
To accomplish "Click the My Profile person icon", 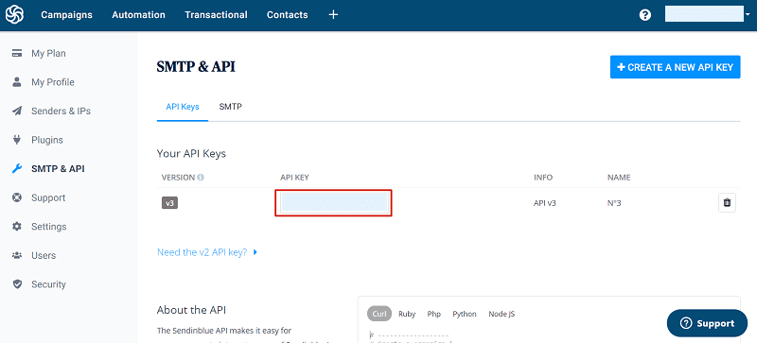I will click(17, 82).
